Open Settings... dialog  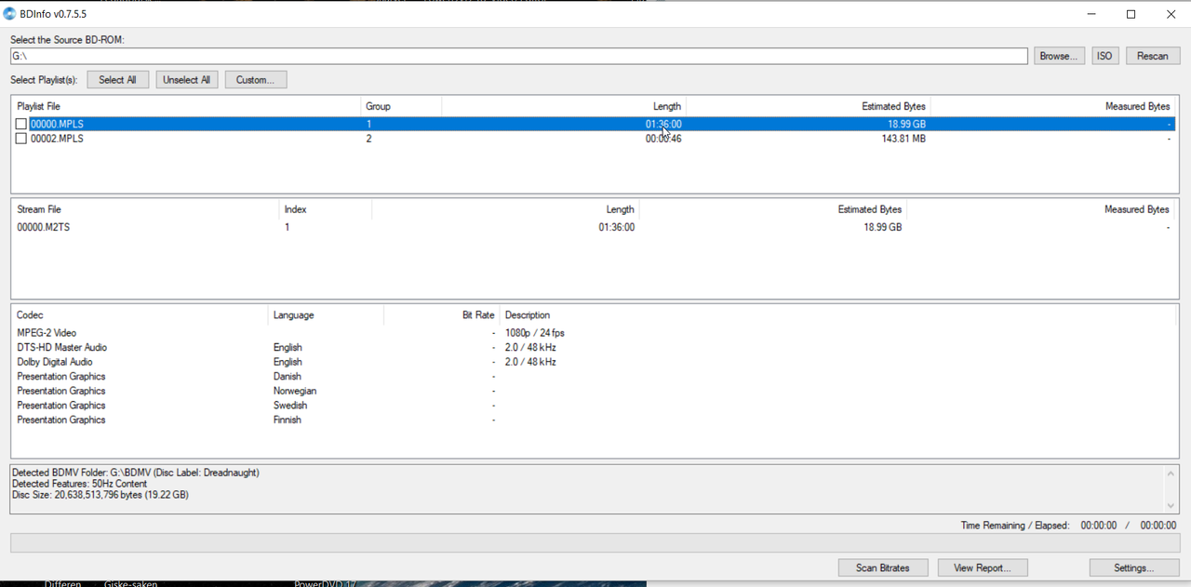pos(1133,567)
